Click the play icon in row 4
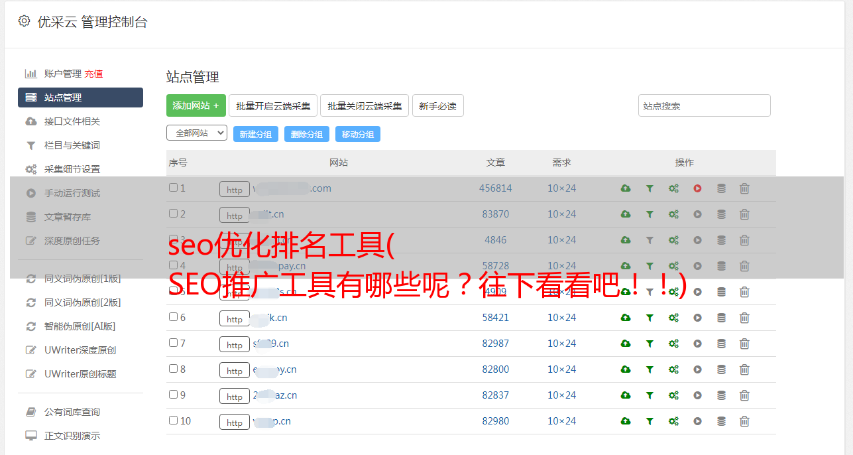Viewport: 853px width, 455px height. (x=697, y=266)
